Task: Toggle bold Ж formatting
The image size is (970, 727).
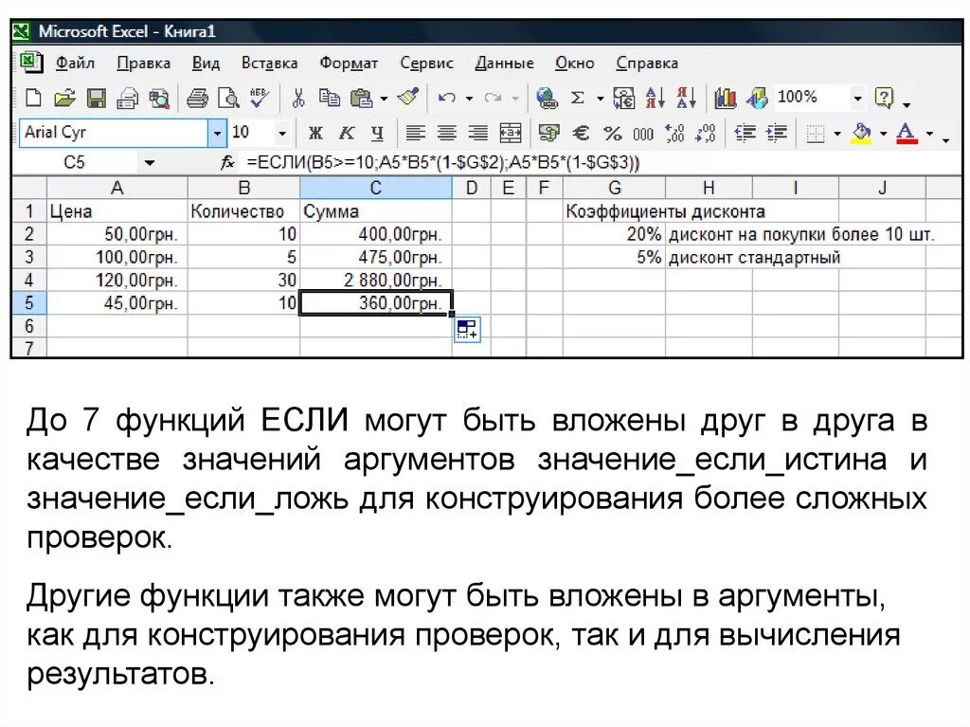Action: coord(314,133)
